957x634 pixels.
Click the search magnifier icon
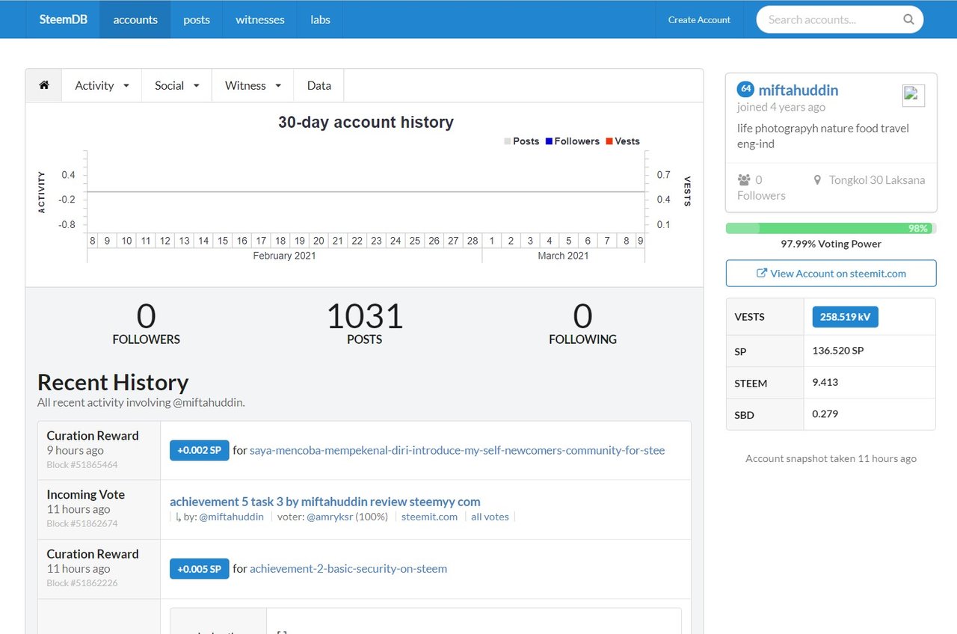tap(908, 19)
